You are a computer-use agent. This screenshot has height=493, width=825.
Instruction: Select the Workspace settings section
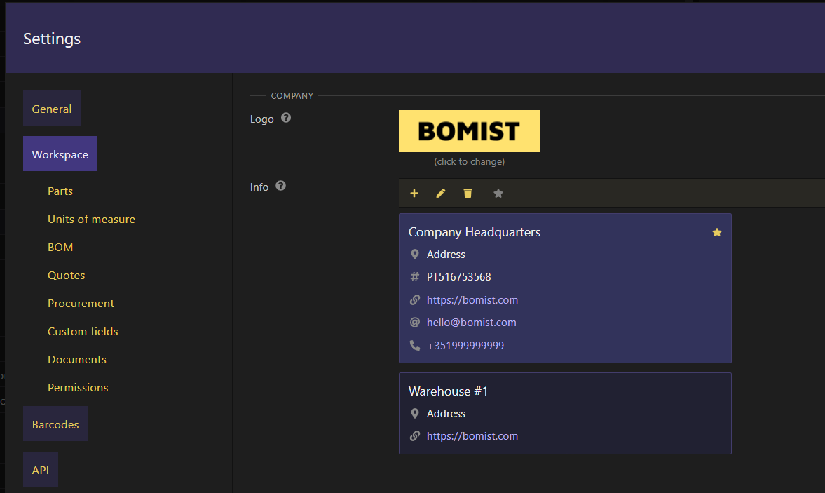(x=60, y=154)
